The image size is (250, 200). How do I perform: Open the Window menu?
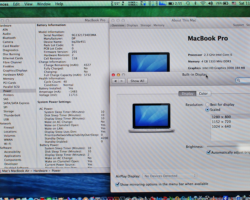pos(44,4)
